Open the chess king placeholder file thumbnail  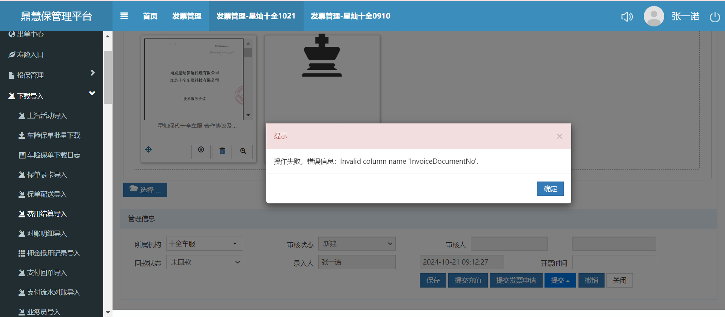click(x=322, y=55)
